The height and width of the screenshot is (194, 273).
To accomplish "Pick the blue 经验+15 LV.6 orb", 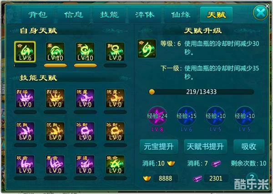I will (187, 116).
